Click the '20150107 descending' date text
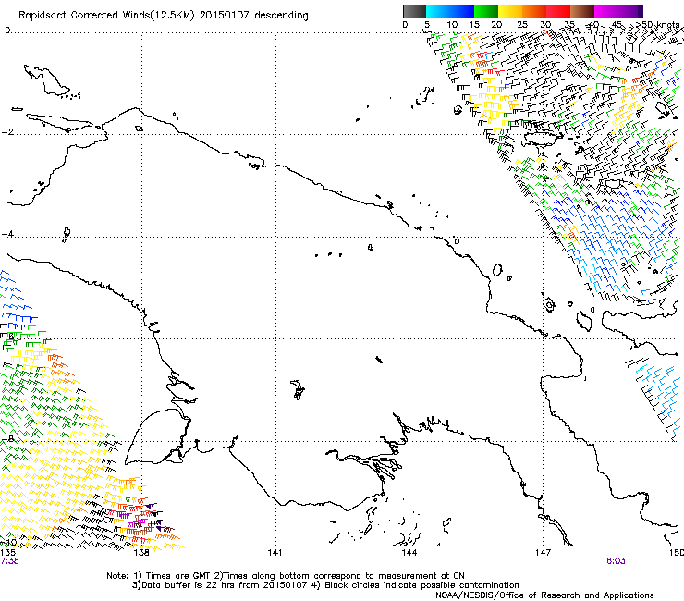This screenshot has height=601, width=684. point(254,16)
